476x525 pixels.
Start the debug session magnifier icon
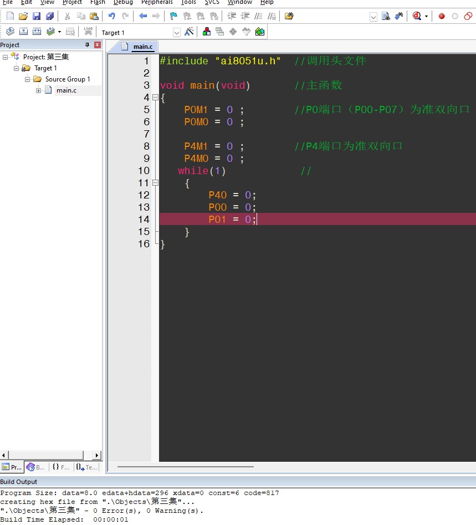[417, 16]
